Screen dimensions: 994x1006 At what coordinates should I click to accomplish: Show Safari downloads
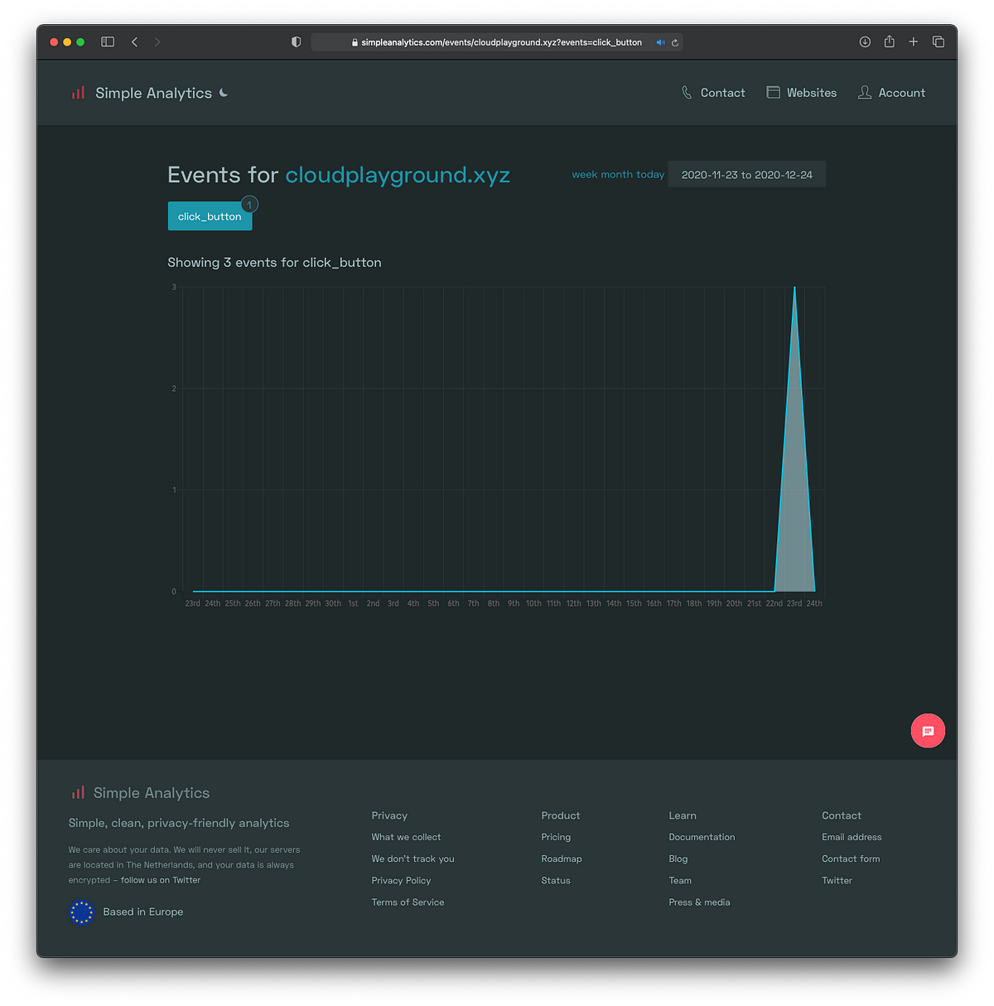pyautogui.click(x=865, y=42)
